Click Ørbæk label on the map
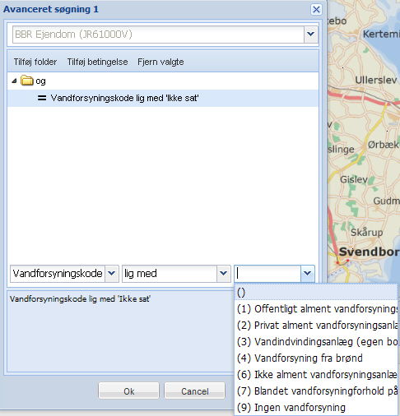Screen dimensions: 400x416 (383, 145)
